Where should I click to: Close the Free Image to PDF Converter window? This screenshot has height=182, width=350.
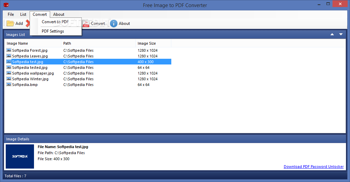click(340, 4)
